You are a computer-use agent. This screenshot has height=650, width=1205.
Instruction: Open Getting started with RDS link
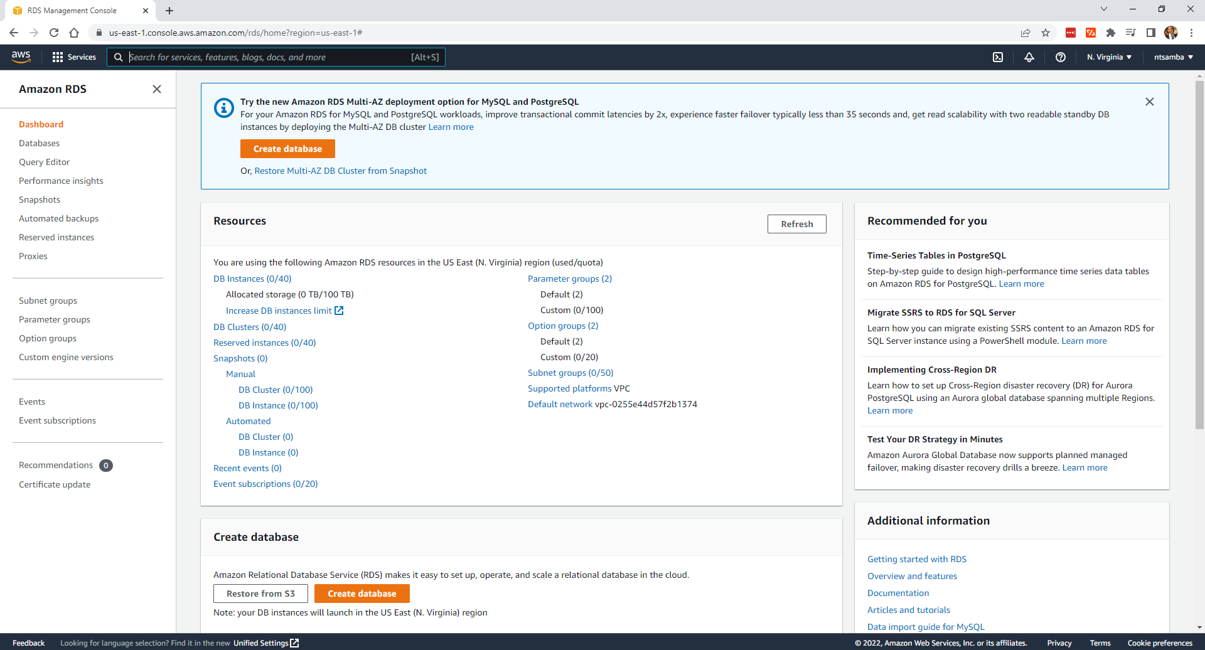coord(917,559)
